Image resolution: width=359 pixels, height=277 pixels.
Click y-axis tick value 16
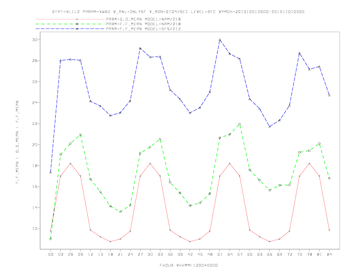tap(34, 186)
